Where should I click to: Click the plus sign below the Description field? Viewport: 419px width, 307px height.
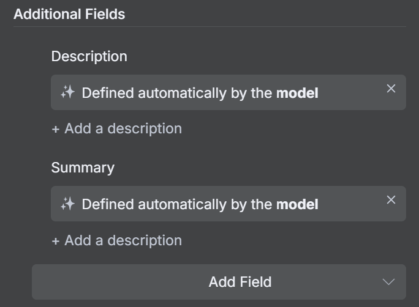[56, 129]
